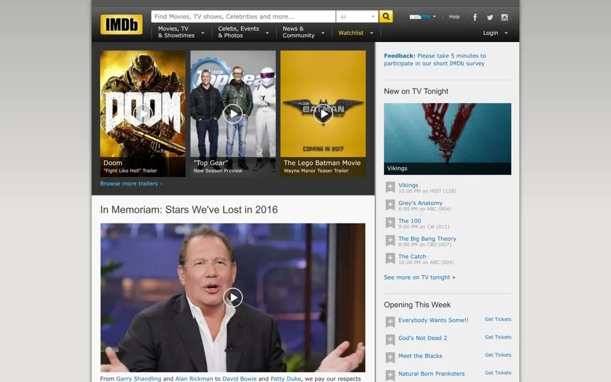Viewport: 611px width, 382px height.
Task: Open the Grey's Anatomy link
Action: point(420,203)
